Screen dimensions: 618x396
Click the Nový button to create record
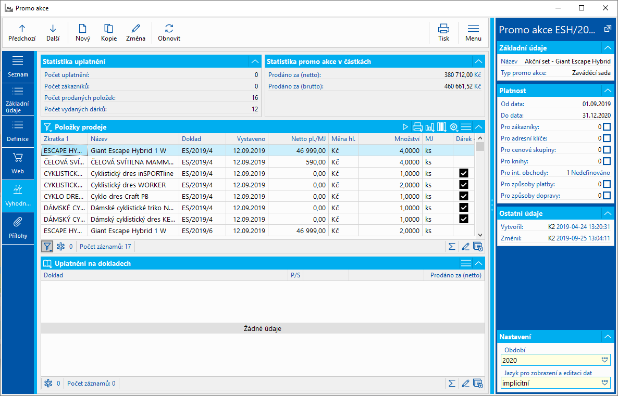(82, 32)
